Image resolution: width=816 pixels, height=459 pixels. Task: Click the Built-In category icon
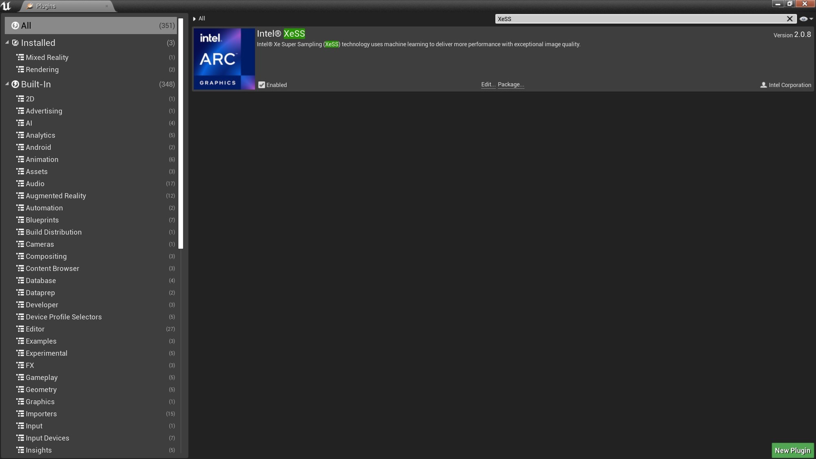[x=15, y=84]
